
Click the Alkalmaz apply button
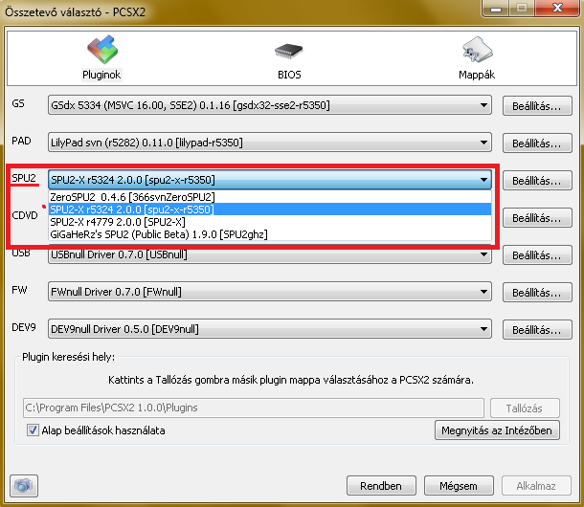coord(536,485)
